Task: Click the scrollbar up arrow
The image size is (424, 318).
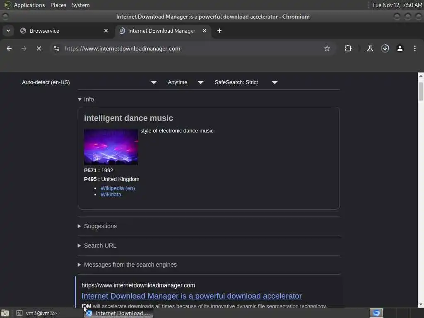Action: coord(421,76)
